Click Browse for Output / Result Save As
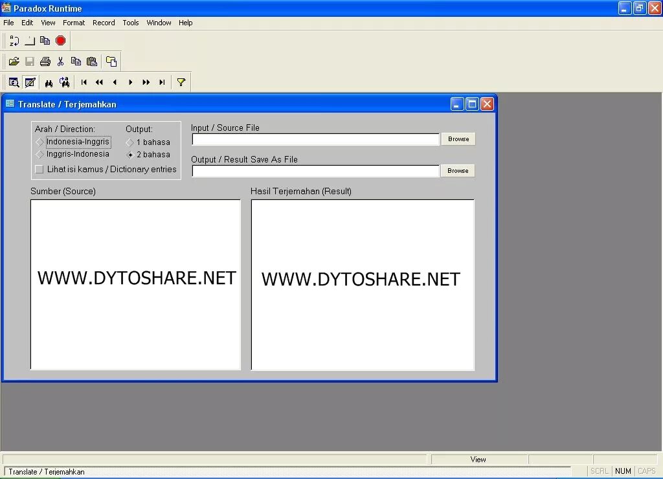Image resolution: width=663 pixels, height=479 pixels. [458, 171]
